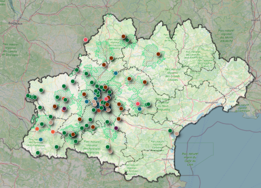Click the isolated blue marker north of central cluster
The height and width of the screenshot is (188, 261).
pyautogui.click(x=116, y=73)
